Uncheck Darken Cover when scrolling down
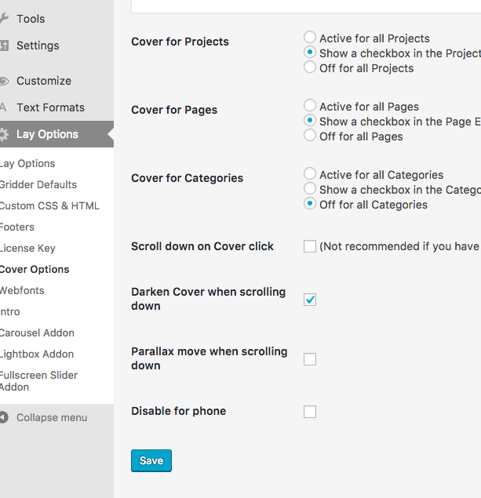Screen dimensions: 481x498 310,300
